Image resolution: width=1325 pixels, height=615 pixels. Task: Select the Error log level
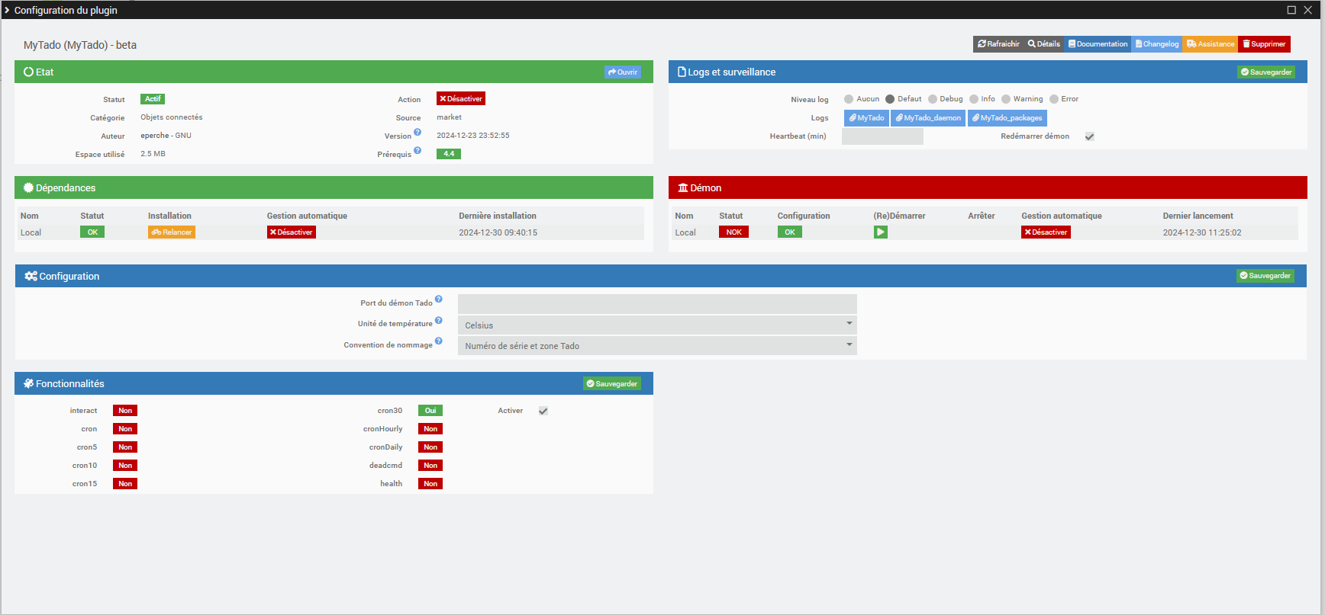pyautogui.click(x=1054, y=99)
